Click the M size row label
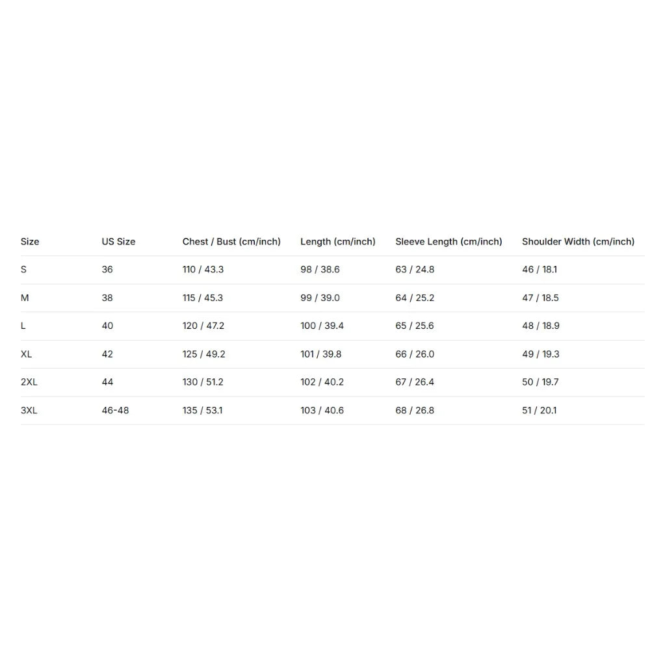Viewport: 650px width, 650px height. tap(25, 298)
